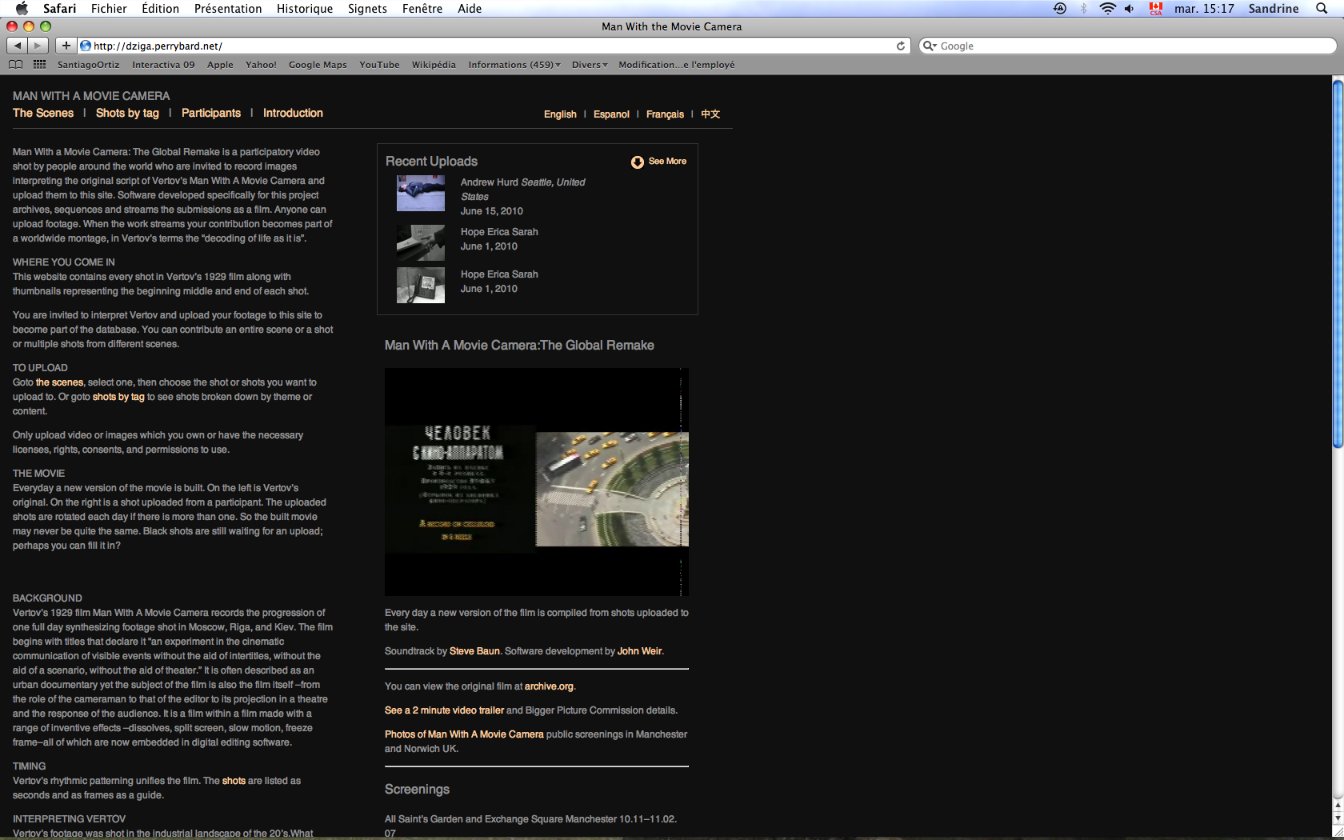Open the Modification...e l'employé bookmark

coord(676,65)
